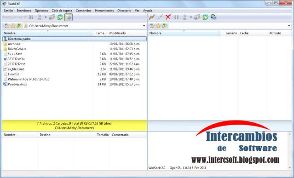Screen dimensions: 294x178
Task: Click the Refresh icon in local toolbar
Action: [60, 17]
